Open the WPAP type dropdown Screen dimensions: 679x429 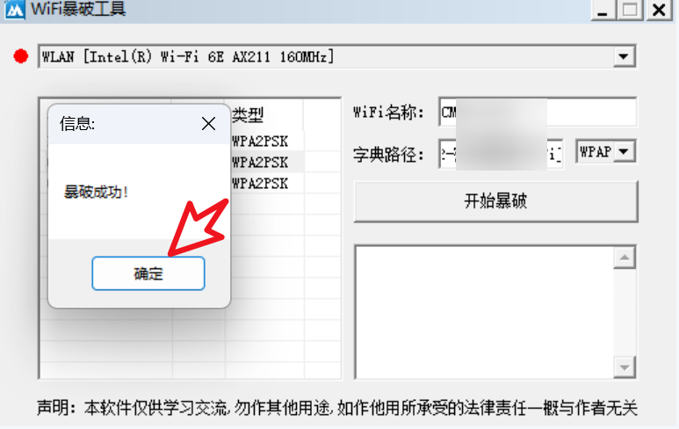(x=605, y=151)
